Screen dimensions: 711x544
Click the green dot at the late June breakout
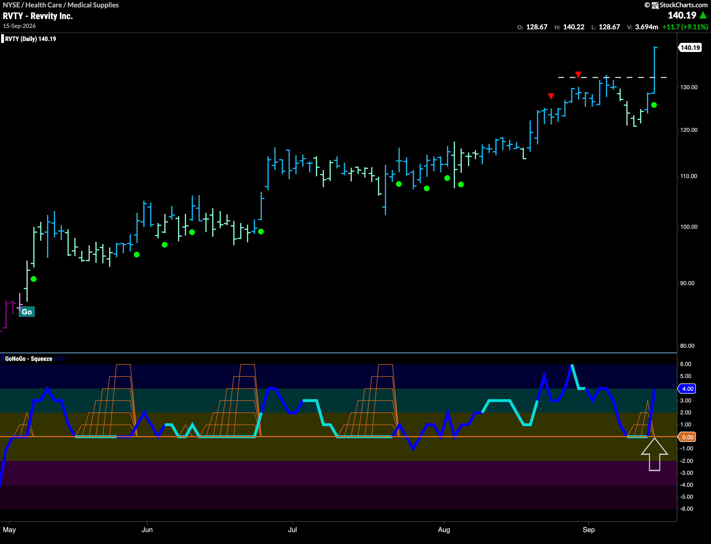point(261,232)
